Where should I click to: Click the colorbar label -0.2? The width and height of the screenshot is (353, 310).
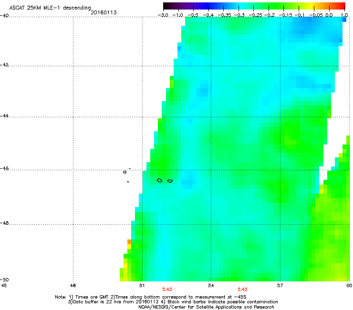(270, 15)
